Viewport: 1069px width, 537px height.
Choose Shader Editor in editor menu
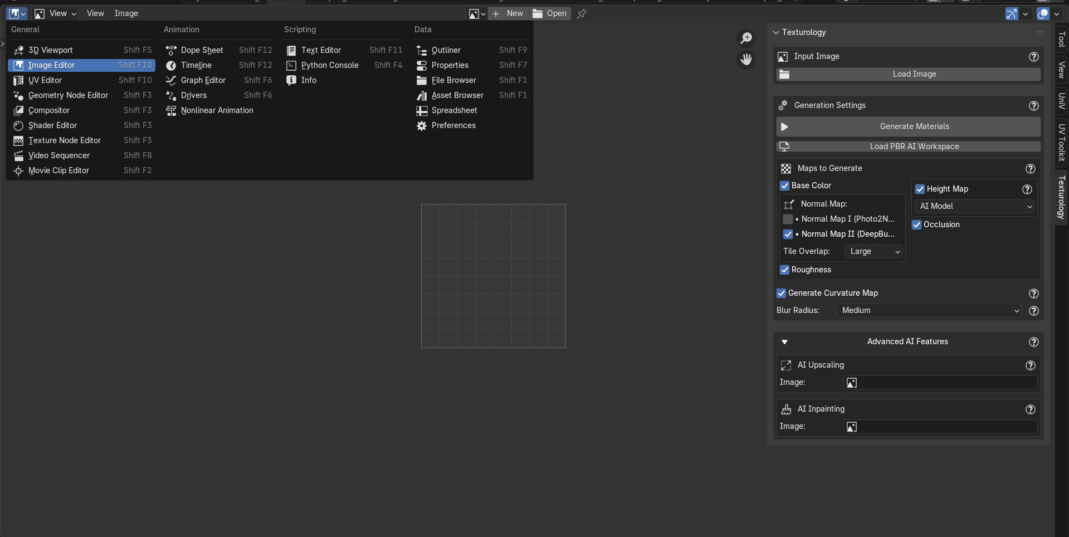coord(81,125)
